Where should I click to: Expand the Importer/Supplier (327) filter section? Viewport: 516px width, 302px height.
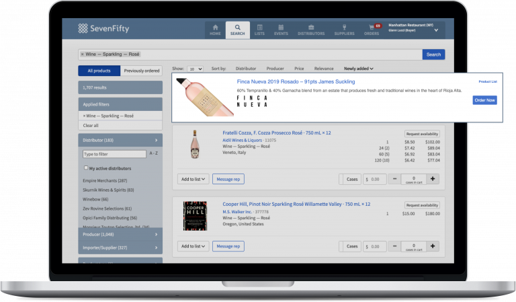click(x=120, y=248)
